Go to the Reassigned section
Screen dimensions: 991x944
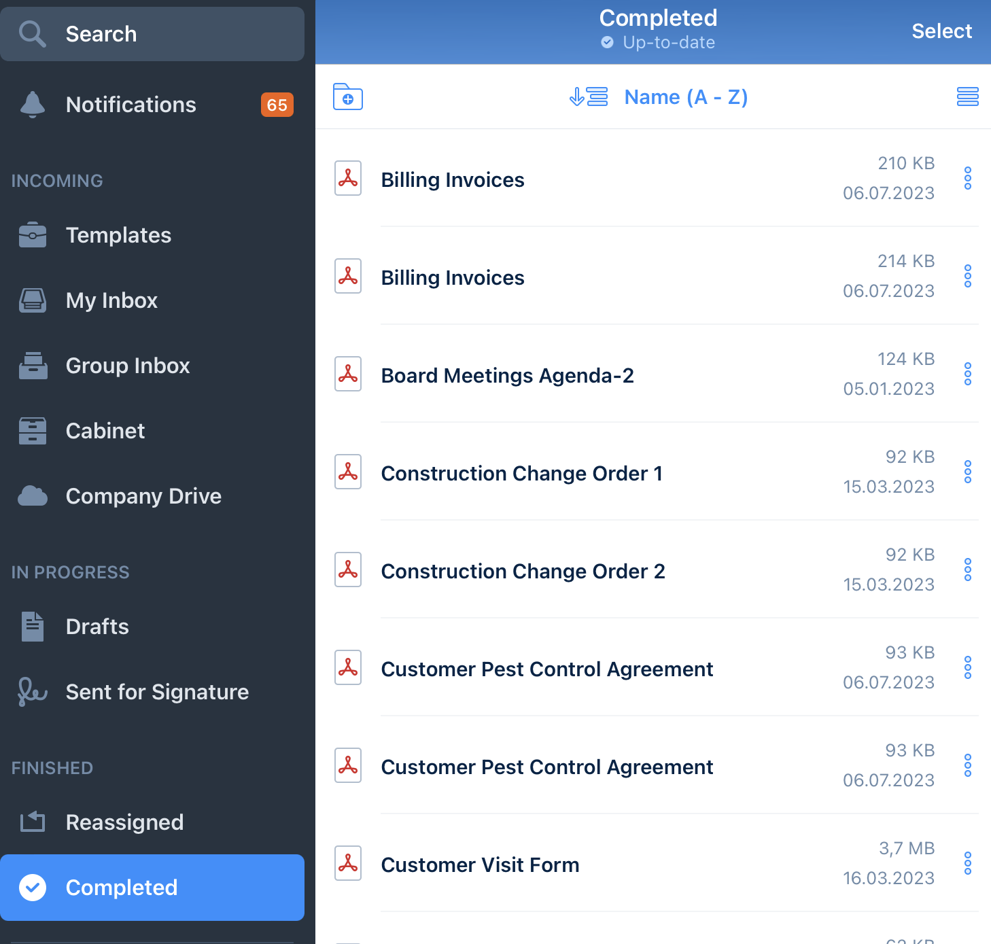click(124, 822)
